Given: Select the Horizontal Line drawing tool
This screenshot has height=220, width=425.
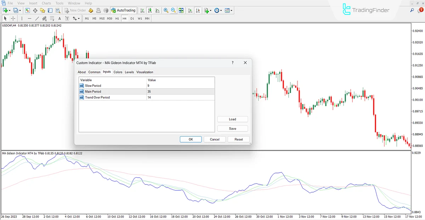Looking at the screenshot, I should [x=30, y=18].
